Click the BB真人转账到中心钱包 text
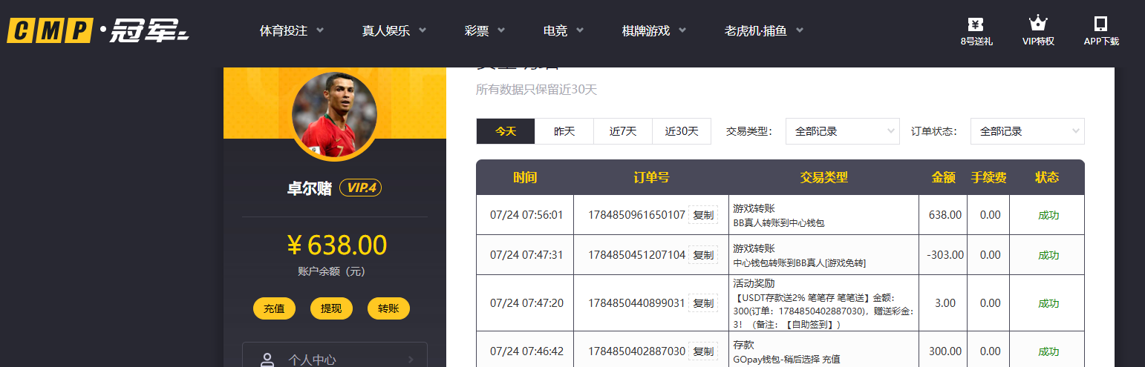Viewport: 1145px width, 367px height. pyautogui.click(x=779, y=222)
